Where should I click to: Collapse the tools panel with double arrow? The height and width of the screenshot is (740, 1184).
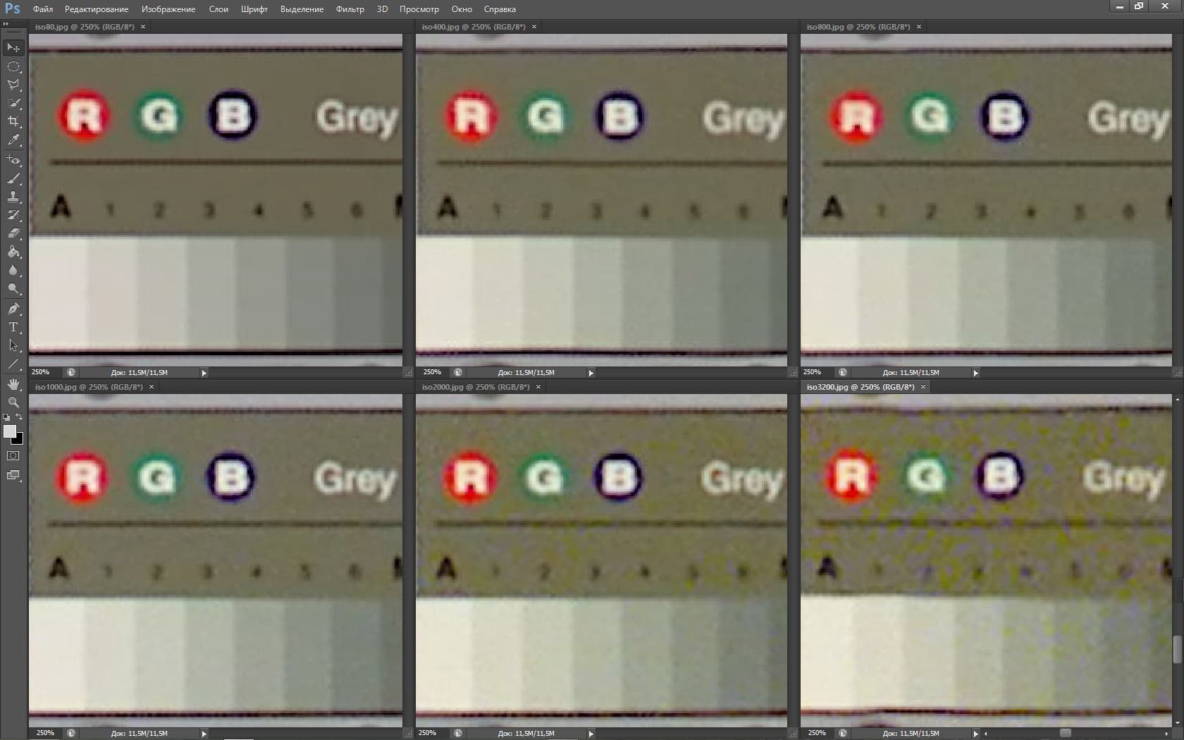point(6,24)
